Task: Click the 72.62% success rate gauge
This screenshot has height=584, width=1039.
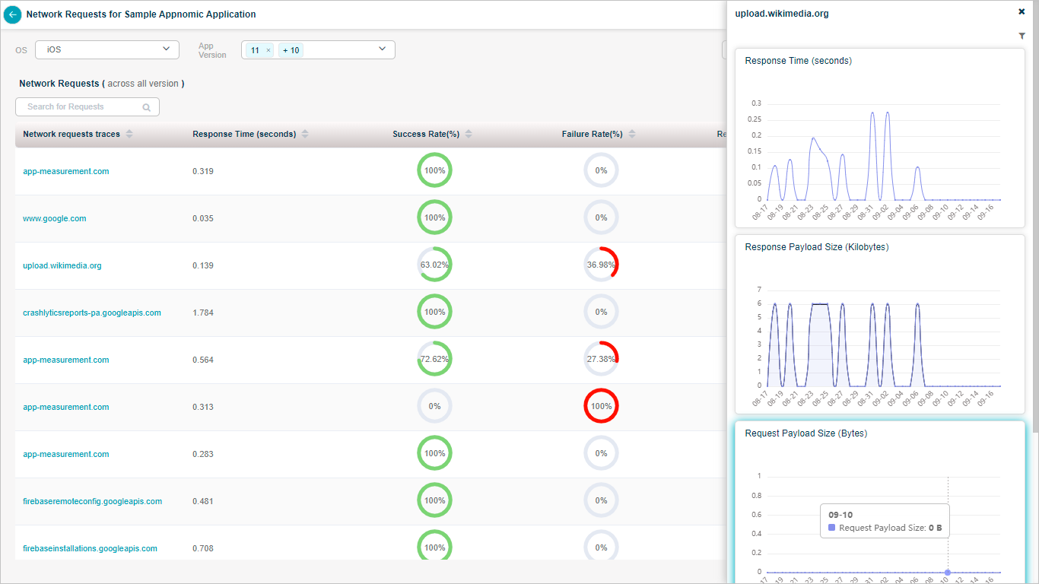Action: 434,359
